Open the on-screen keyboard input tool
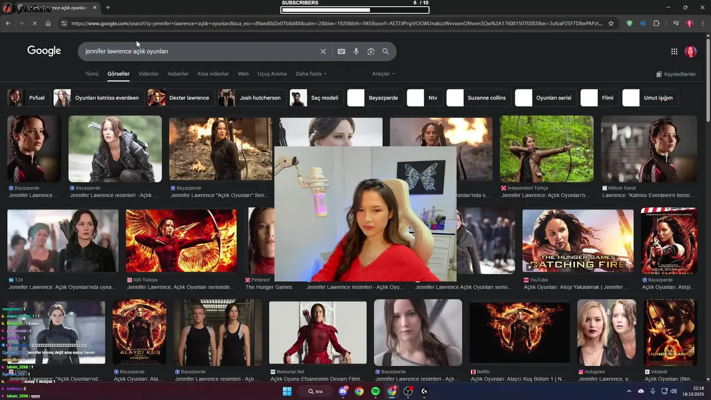The height and width of the screenshot is (400, 711). click(x=341, y=51)
